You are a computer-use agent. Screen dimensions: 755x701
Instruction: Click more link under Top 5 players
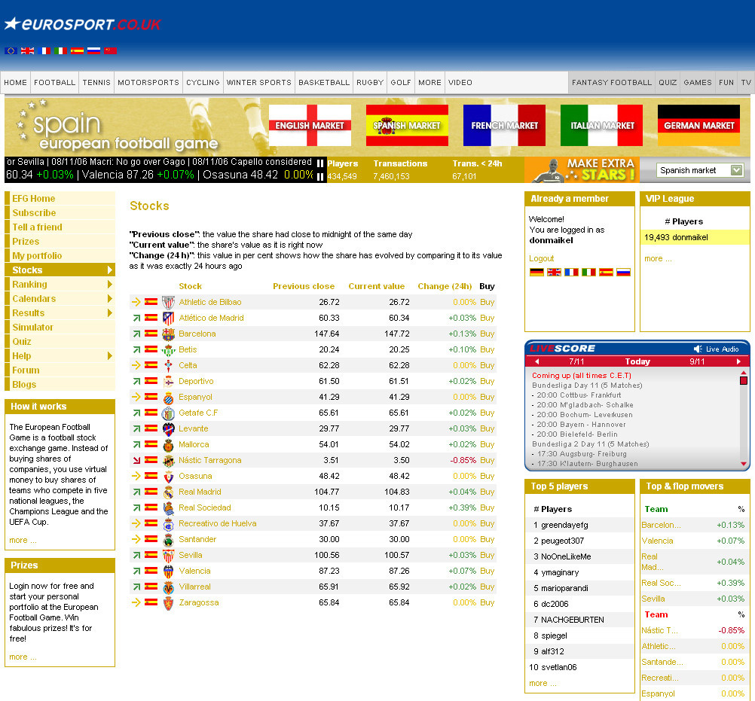(543, 683)
